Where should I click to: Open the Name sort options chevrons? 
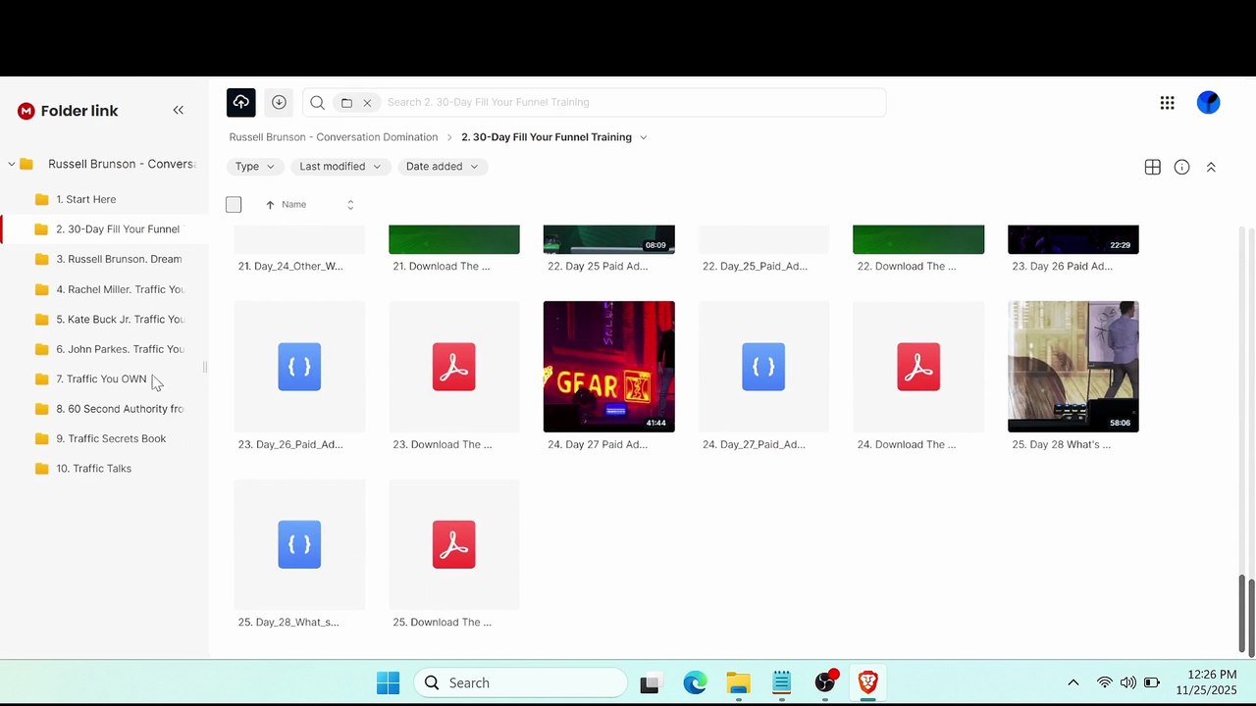pyautogui.click(x=350, y=205)
